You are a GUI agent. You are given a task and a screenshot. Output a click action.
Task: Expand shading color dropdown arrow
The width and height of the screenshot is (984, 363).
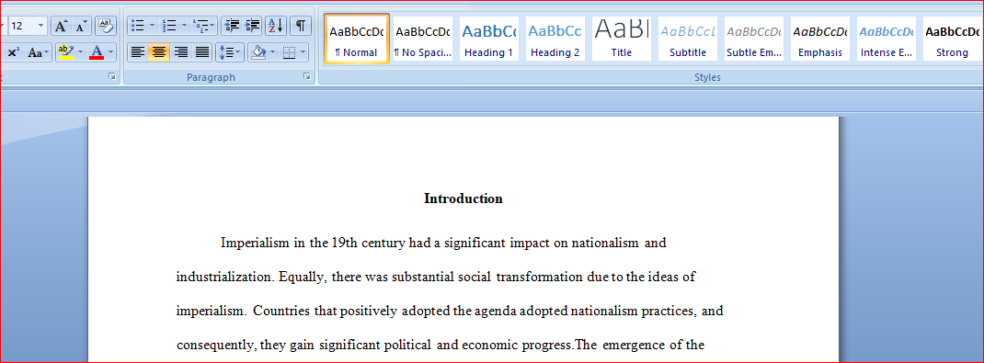[272, 52]
